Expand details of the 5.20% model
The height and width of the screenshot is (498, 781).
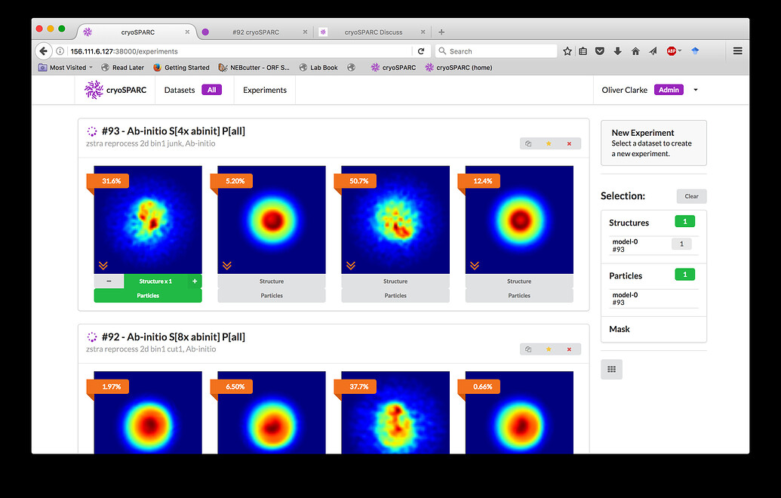(227, 265)
